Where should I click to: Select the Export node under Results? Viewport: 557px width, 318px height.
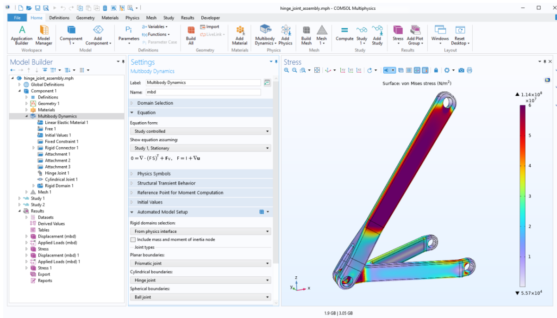point(44,274)
